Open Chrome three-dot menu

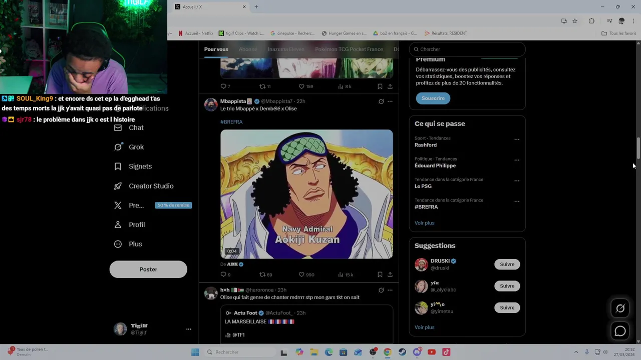click(633, 21)
